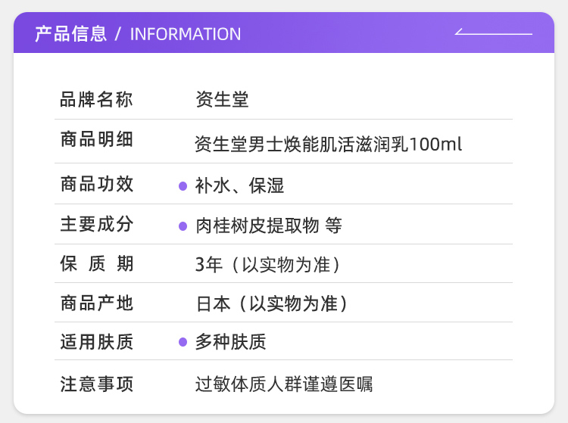This screenshot has height=423, width=568.
Task: Click the 适用肤质 row label
Action: click(96, 342)
